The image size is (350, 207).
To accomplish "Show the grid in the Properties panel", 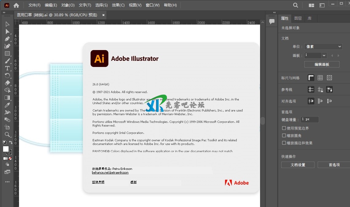I will (320, 78).
